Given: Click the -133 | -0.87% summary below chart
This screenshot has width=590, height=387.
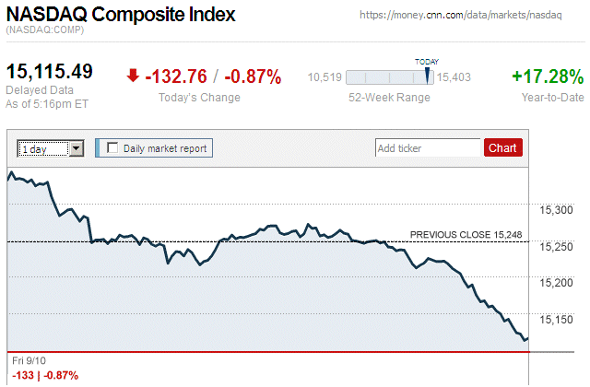Looking at the screenshot, I should (44, 375).
